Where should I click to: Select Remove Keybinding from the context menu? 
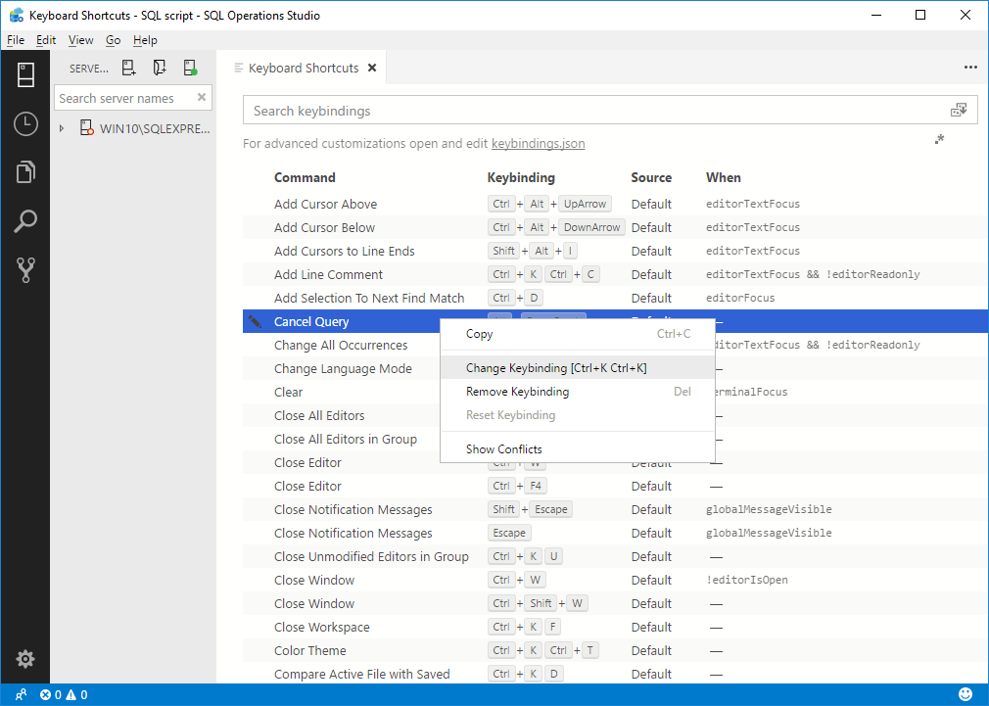(517, 392)
